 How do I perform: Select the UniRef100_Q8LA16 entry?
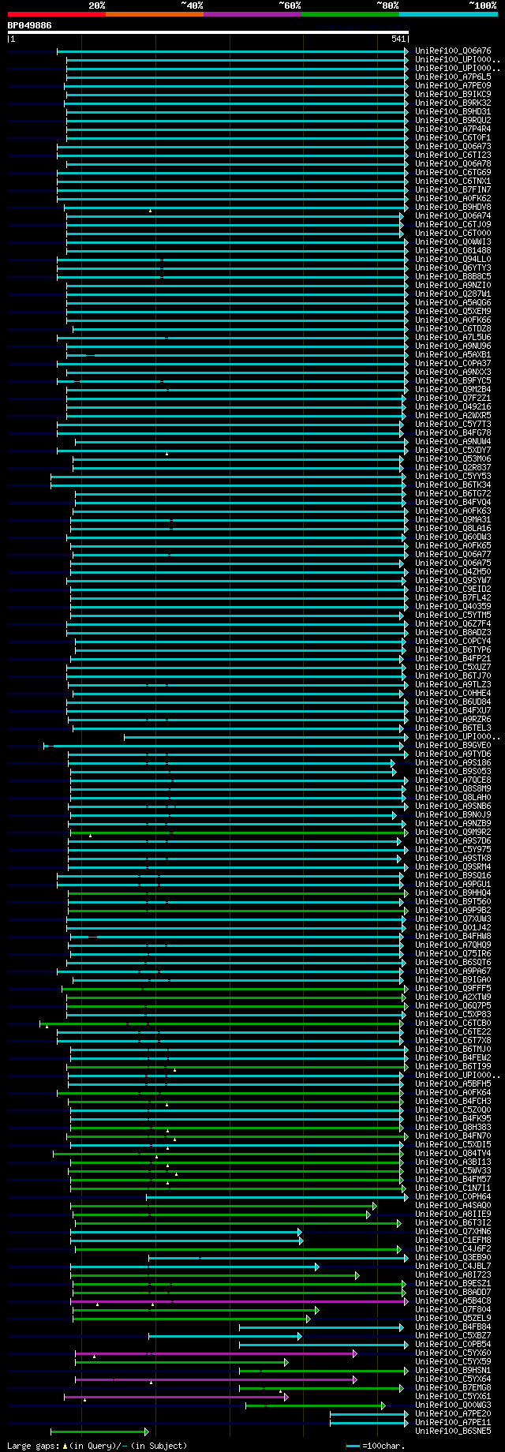tap(453, 529)
